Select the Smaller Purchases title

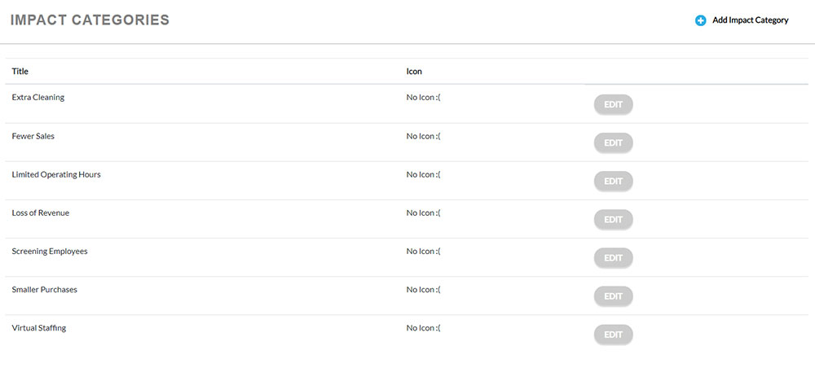(x=45, y=289)
